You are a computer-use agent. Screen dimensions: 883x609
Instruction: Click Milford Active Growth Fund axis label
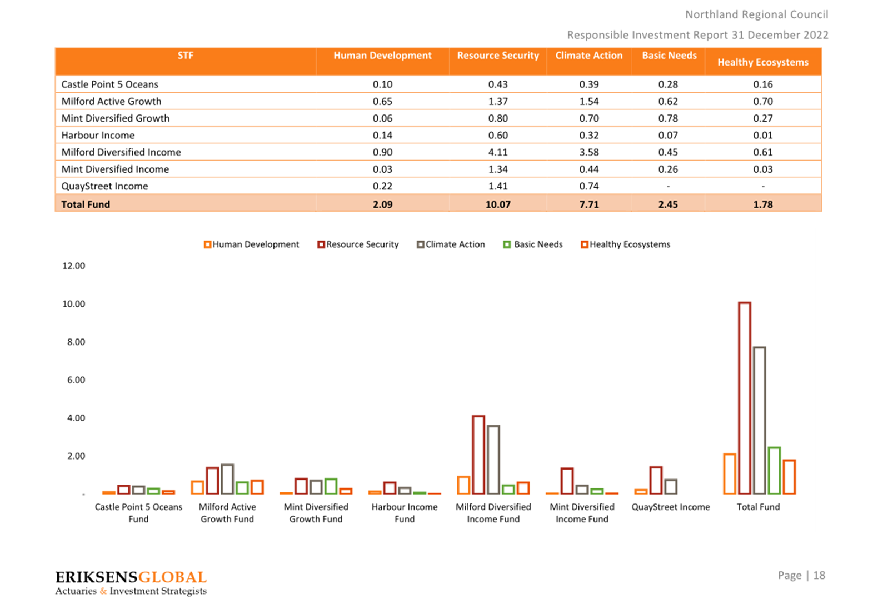point(227,513)
